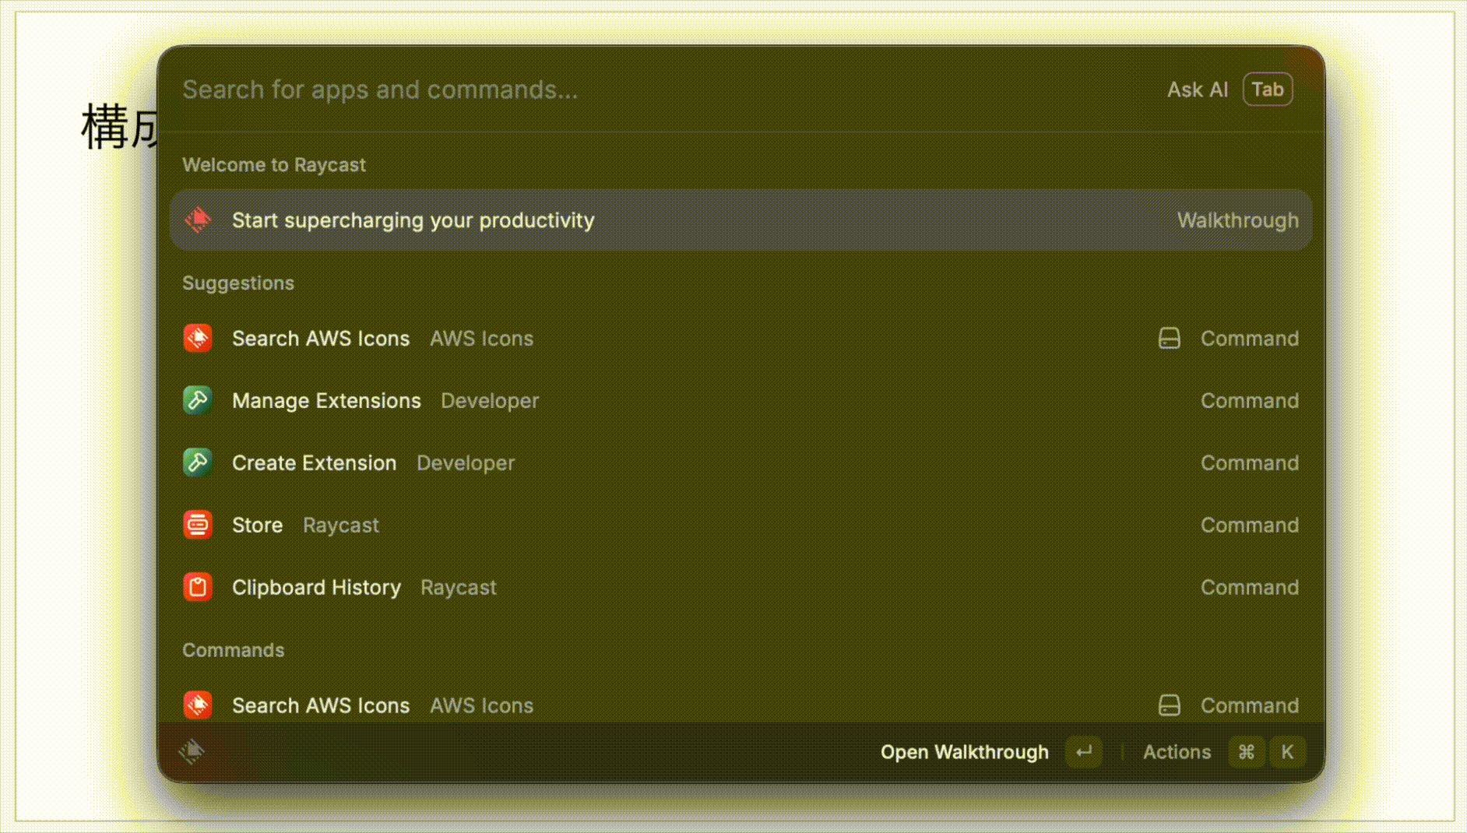Click the alias badge icon on the Suggestions Search AWS Icons row

(x=1170, y=339)
